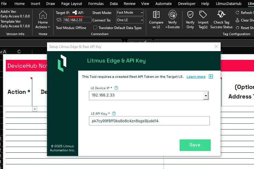
Task: Click the Address header cell on the right
Action: pyautogui.click(x=238, y=92)
